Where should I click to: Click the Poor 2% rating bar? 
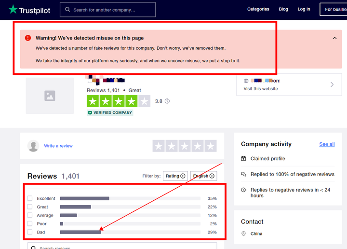(x=130, y=224)
